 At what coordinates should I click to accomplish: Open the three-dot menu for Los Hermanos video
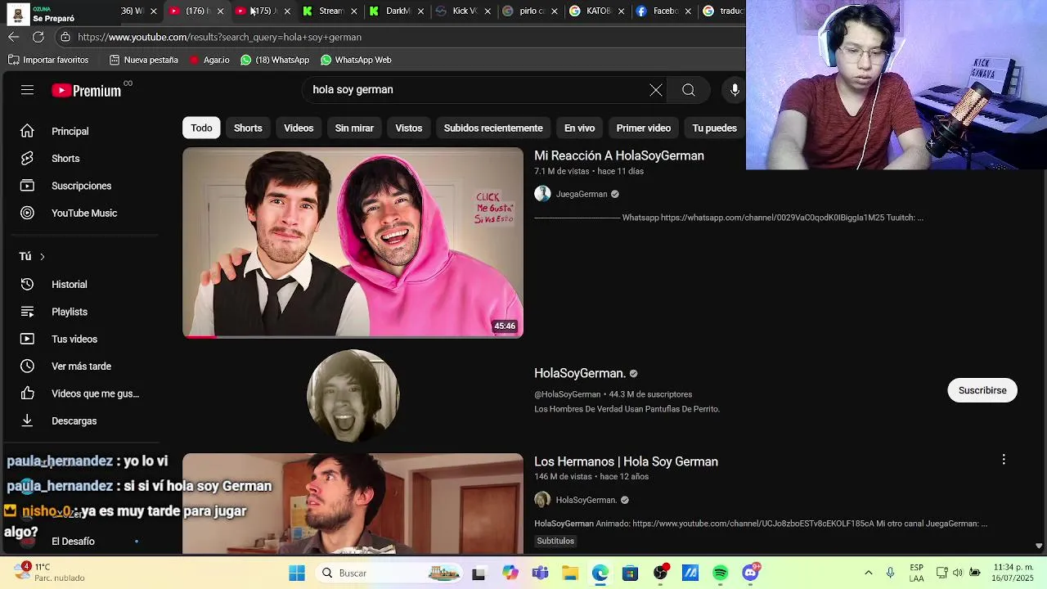pos(1004,460)
